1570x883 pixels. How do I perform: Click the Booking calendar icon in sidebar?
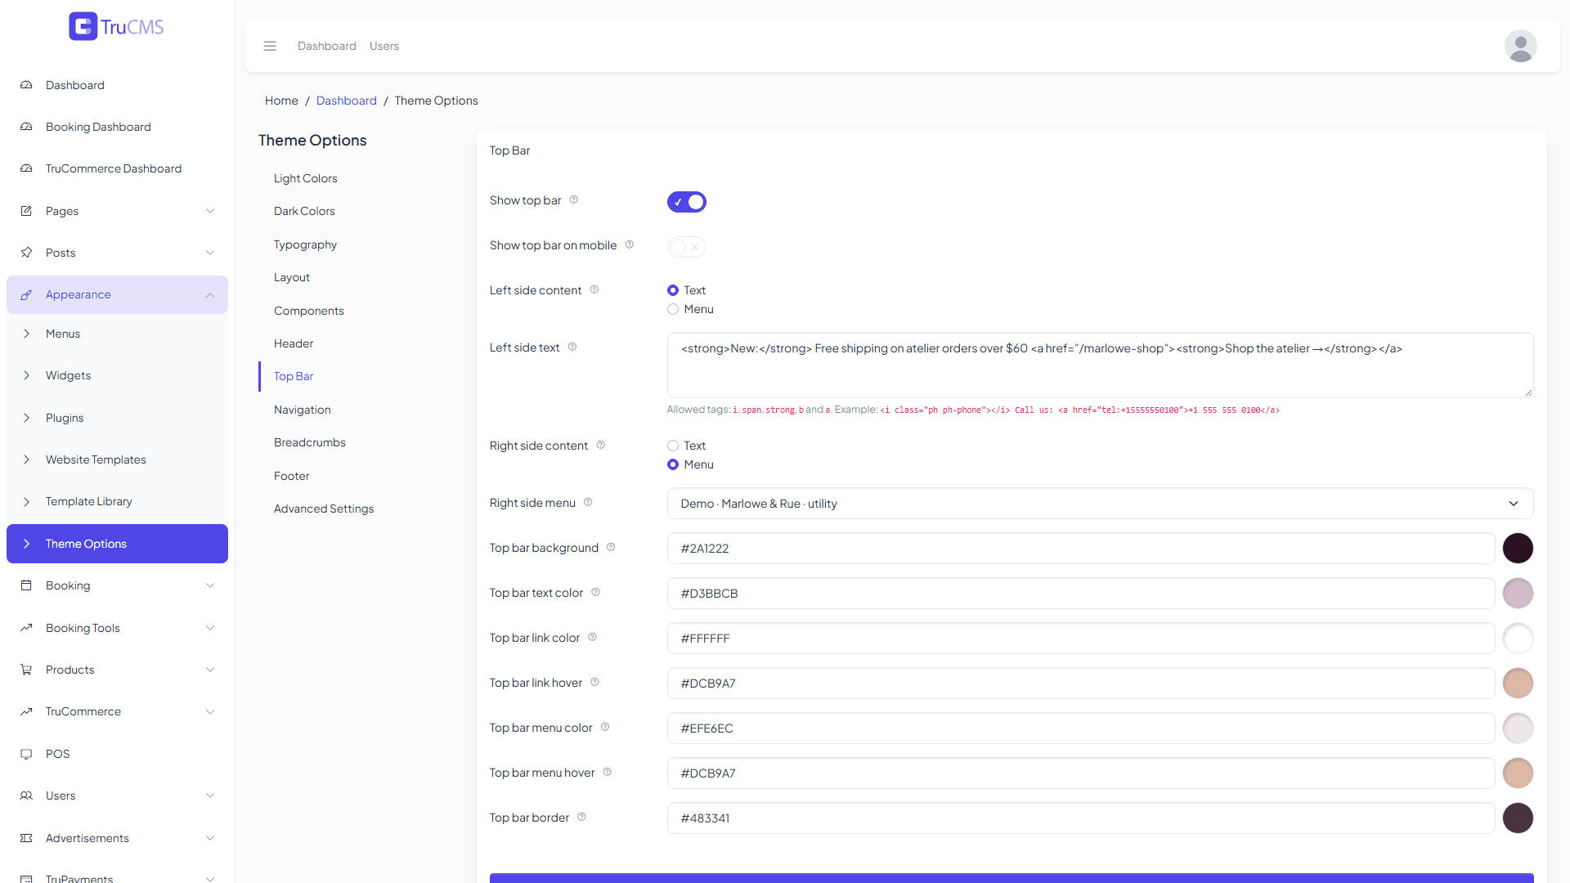pos(26,585)
